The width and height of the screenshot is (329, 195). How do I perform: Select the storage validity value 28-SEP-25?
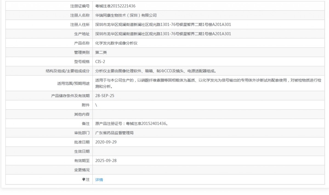(x=104, y=96)
